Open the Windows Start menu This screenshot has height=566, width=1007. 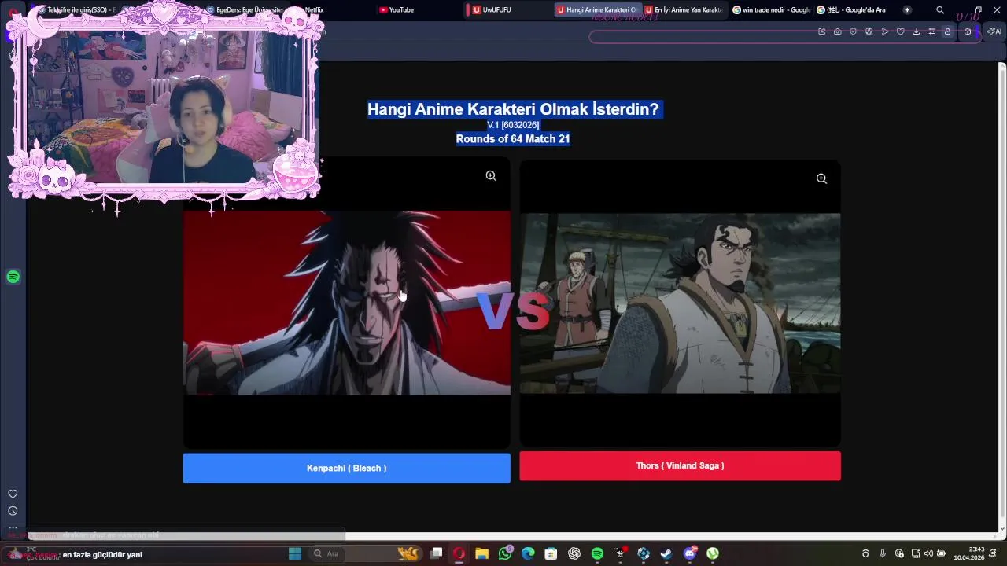click(x=295, y=553)
